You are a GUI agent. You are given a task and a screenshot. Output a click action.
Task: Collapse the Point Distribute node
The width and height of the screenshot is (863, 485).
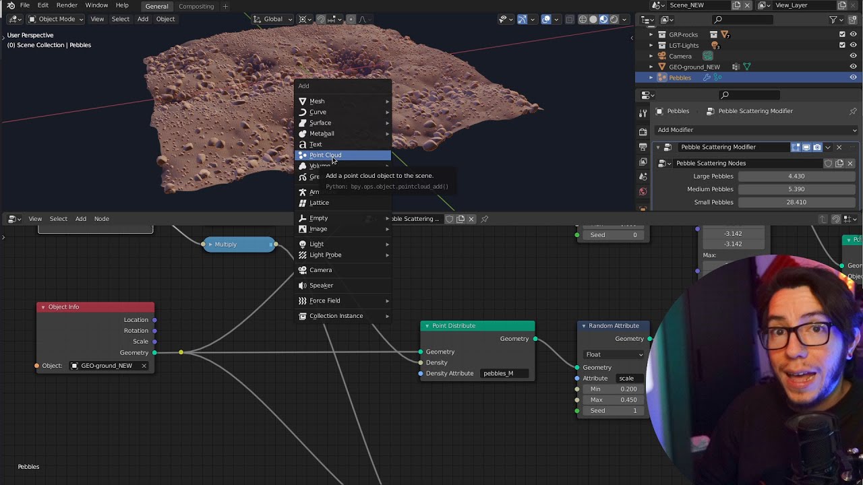(427, 326)
